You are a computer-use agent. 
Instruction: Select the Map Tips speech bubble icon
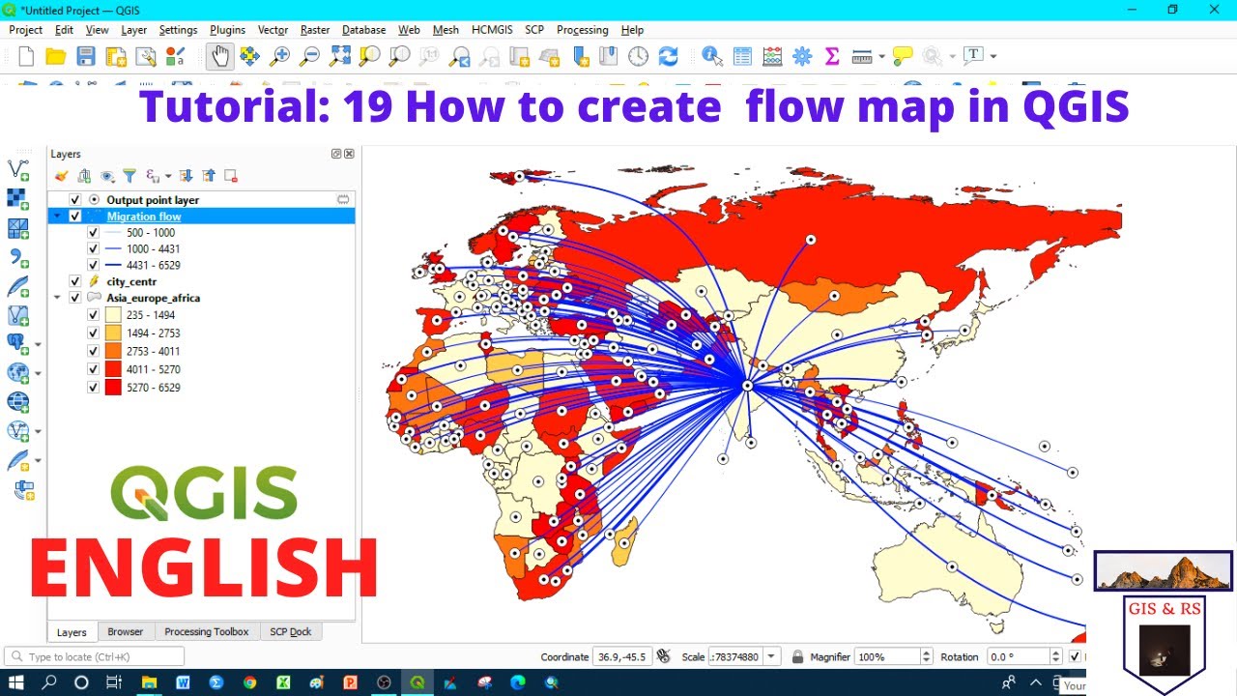[x=903, y=56]
